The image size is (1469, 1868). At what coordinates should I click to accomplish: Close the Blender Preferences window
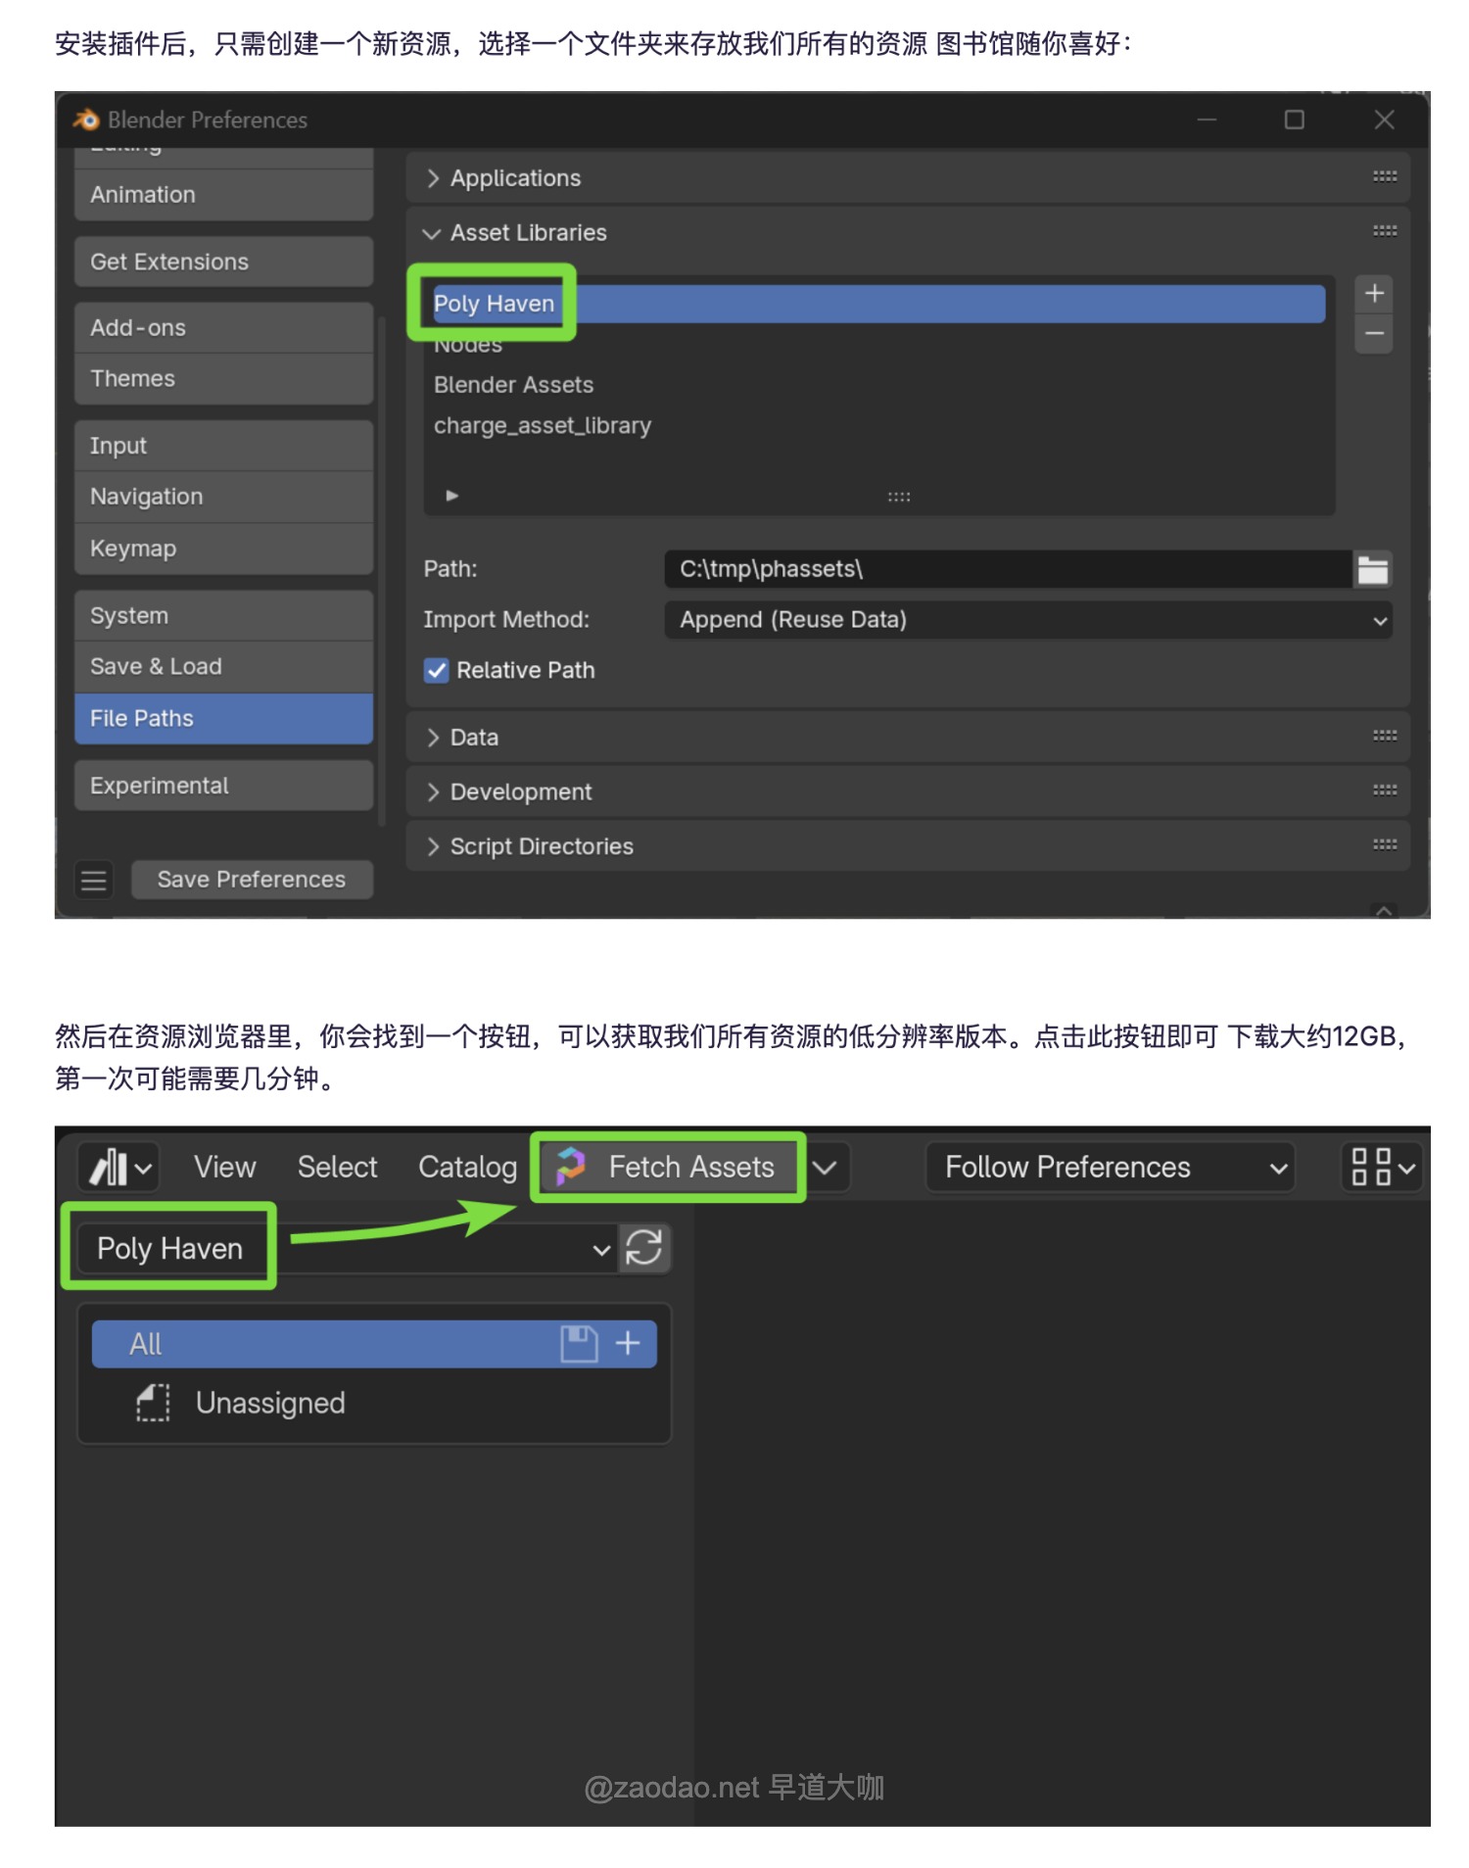point(1384,120)
